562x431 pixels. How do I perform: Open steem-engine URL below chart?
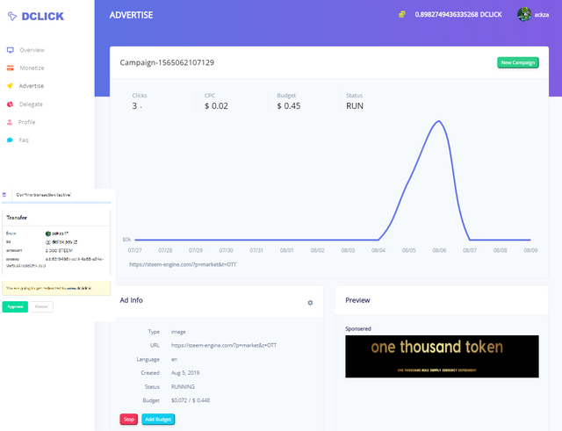point(183,264)
